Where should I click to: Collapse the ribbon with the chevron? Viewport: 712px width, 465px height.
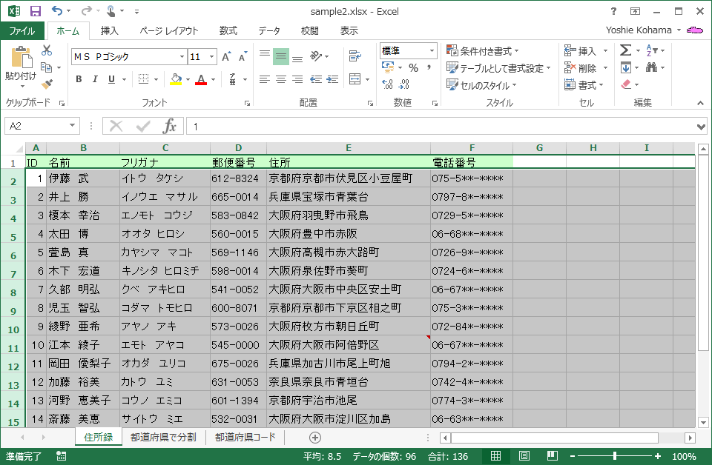click(701, 104)
